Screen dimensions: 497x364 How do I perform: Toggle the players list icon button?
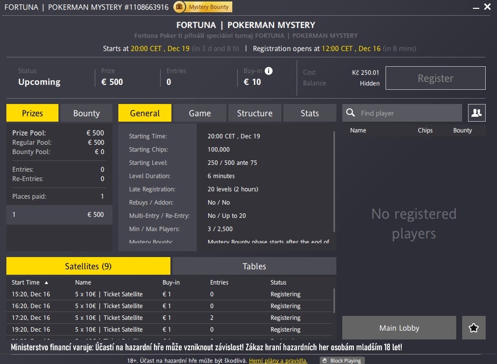[477, 113]
